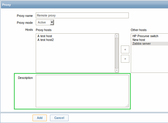Select 'New host' in Other hosts
This screenshot has width=168, height=123.
[139, 40]
